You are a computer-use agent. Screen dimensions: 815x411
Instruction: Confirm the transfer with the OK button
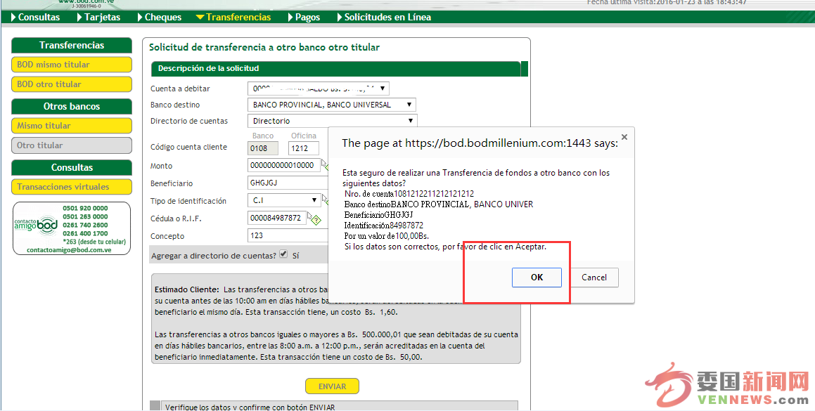point(537,278)
